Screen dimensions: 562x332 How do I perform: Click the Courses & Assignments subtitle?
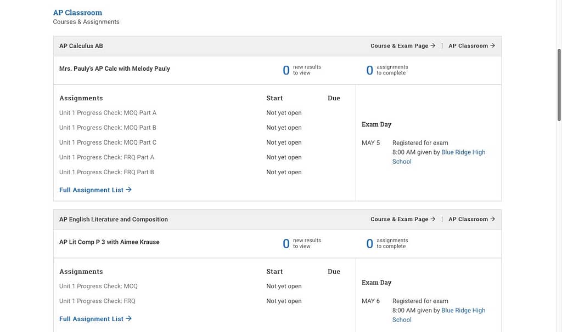pos(86,22)
